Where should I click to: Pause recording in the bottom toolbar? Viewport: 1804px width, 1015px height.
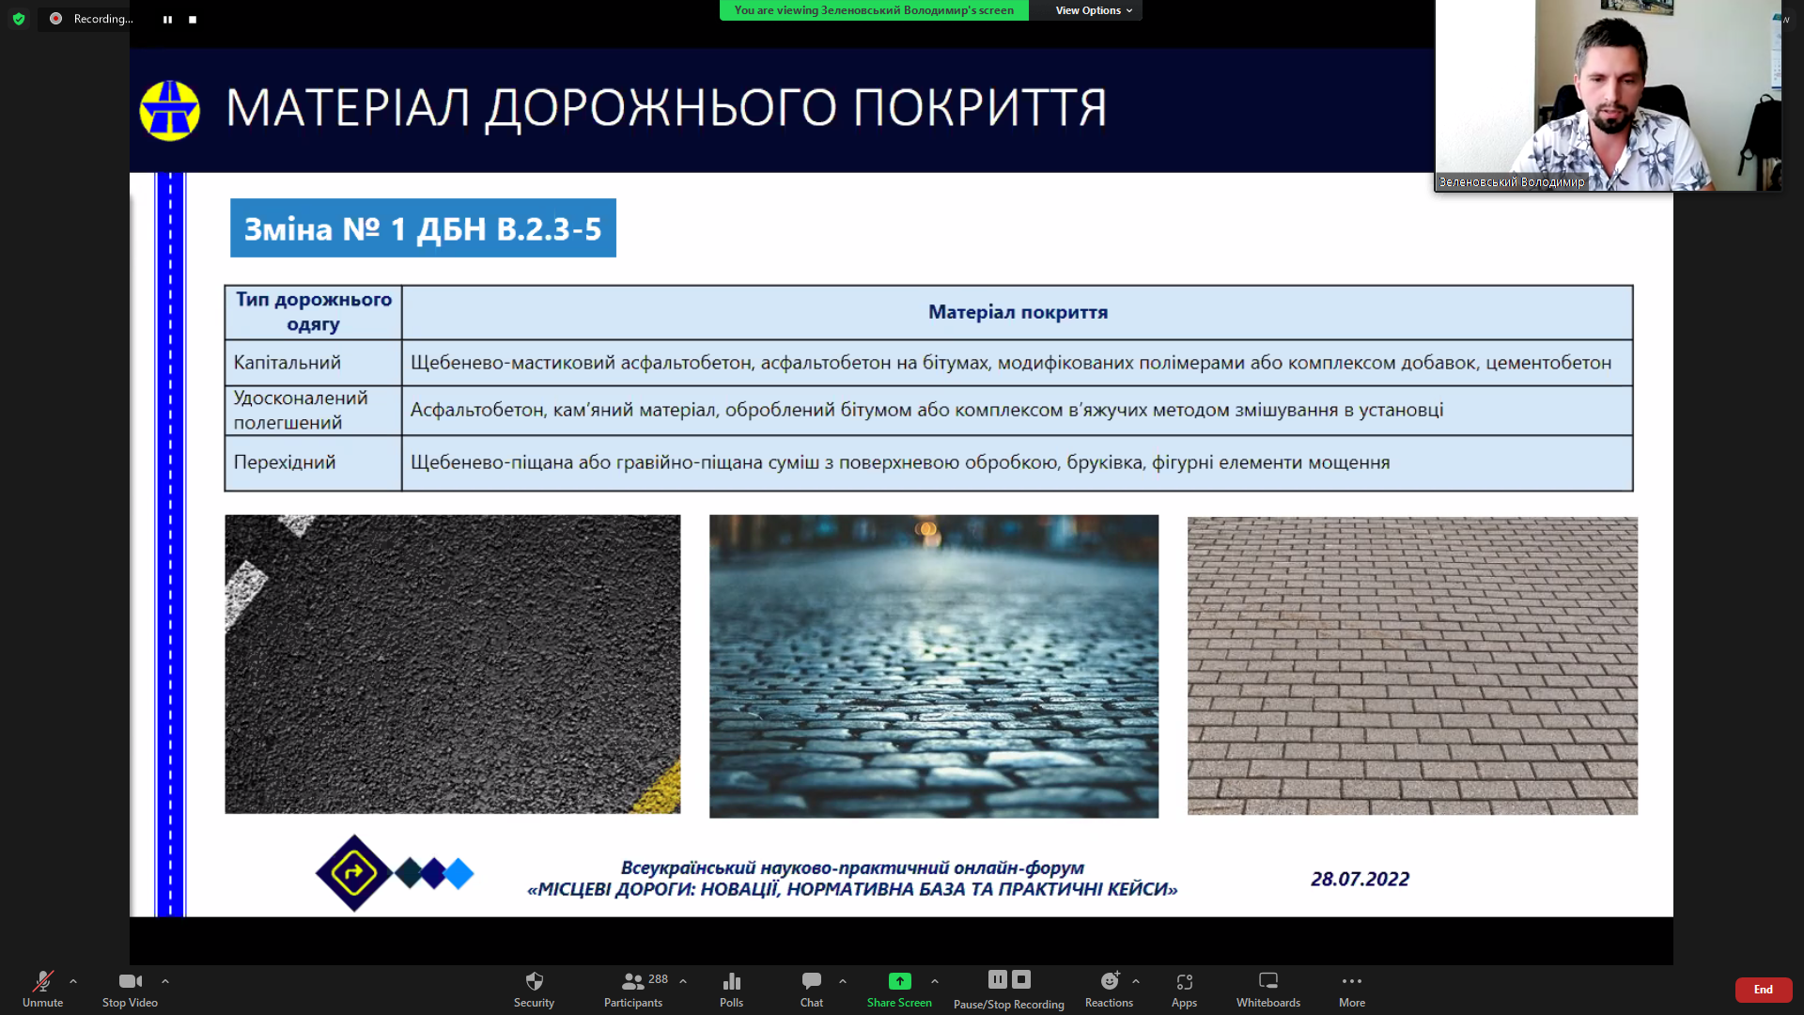997,979
